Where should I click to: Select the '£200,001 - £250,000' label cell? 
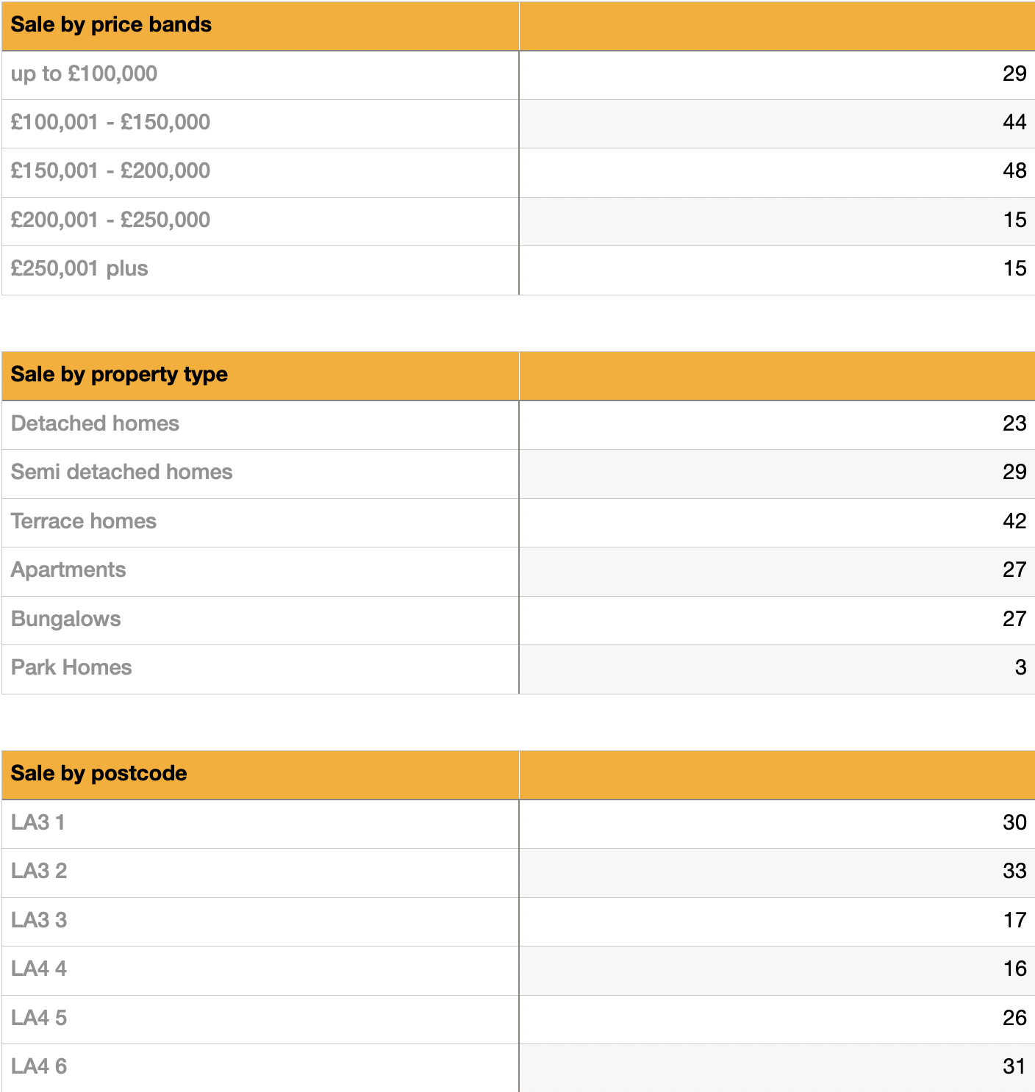point(110,220)
